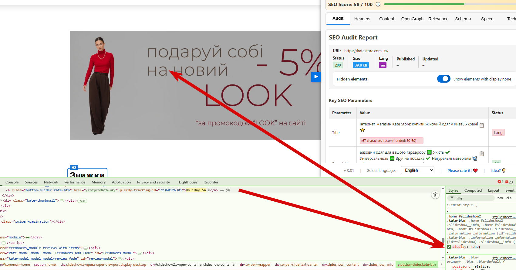The image size is (516, 270).
Task: Toggle Show elements with display:none switch
Action: click(x=444, y=79)
